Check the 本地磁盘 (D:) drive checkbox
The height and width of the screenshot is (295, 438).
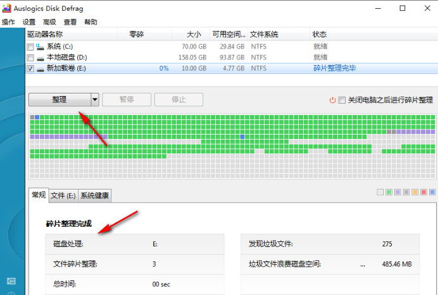tap(30, 57)
